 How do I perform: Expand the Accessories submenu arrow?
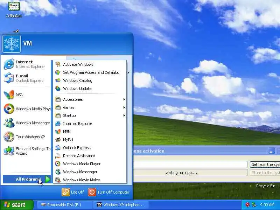coord(124,99)
